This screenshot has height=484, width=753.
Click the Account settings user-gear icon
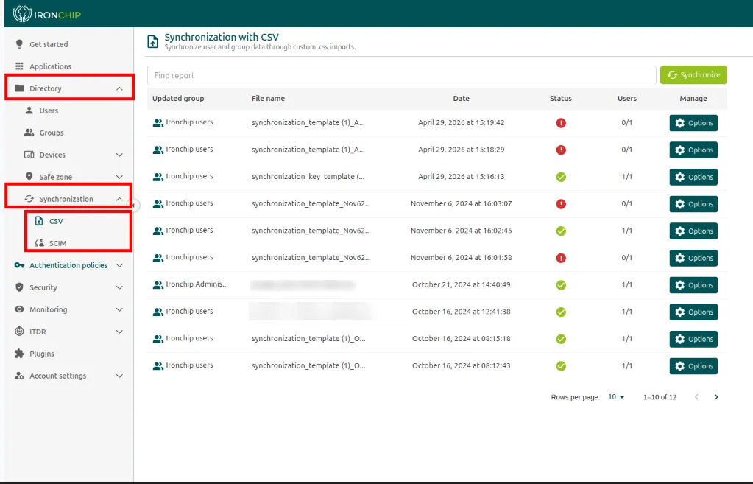pyautogui.click(x=19, y=376)
